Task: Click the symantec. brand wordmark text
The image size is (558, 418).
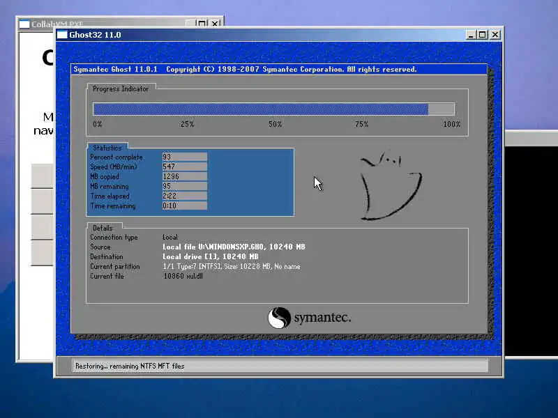Action: tap(322, 317)
